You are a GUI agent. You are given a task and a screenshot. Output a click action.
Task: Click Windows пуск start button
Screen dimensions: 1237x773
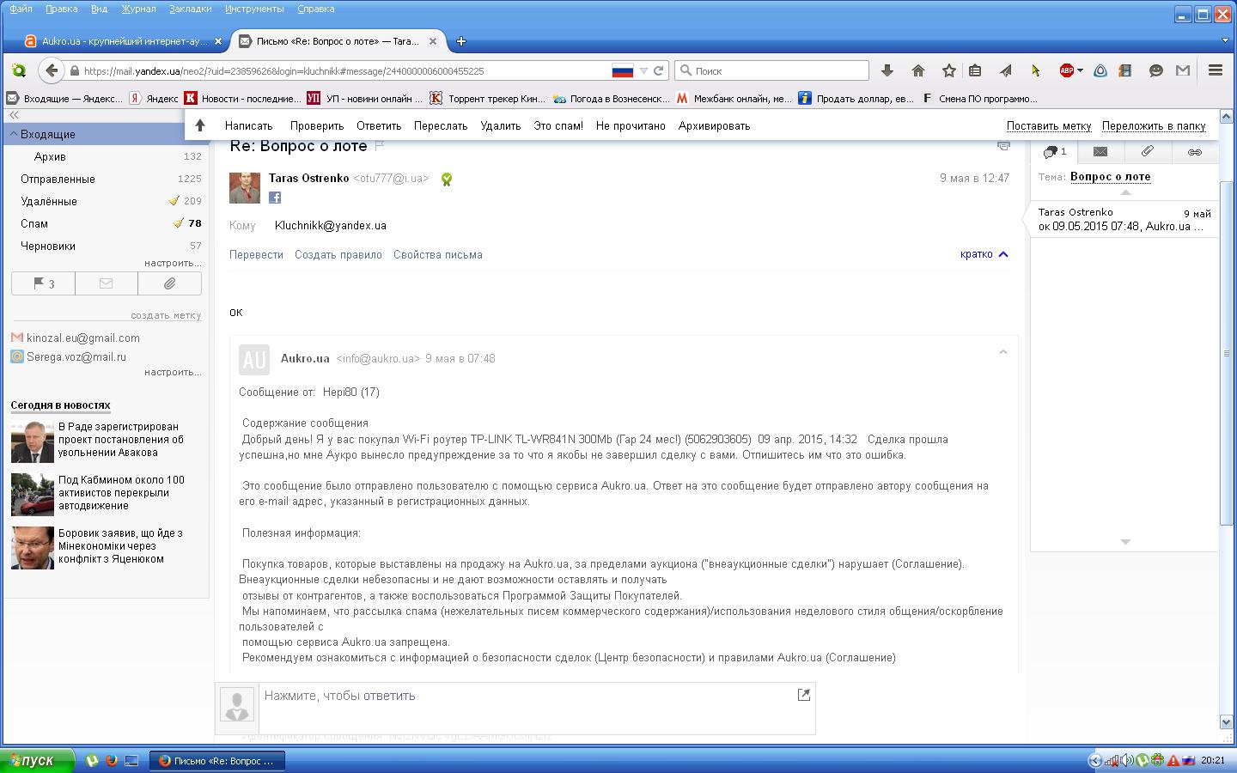37,760
